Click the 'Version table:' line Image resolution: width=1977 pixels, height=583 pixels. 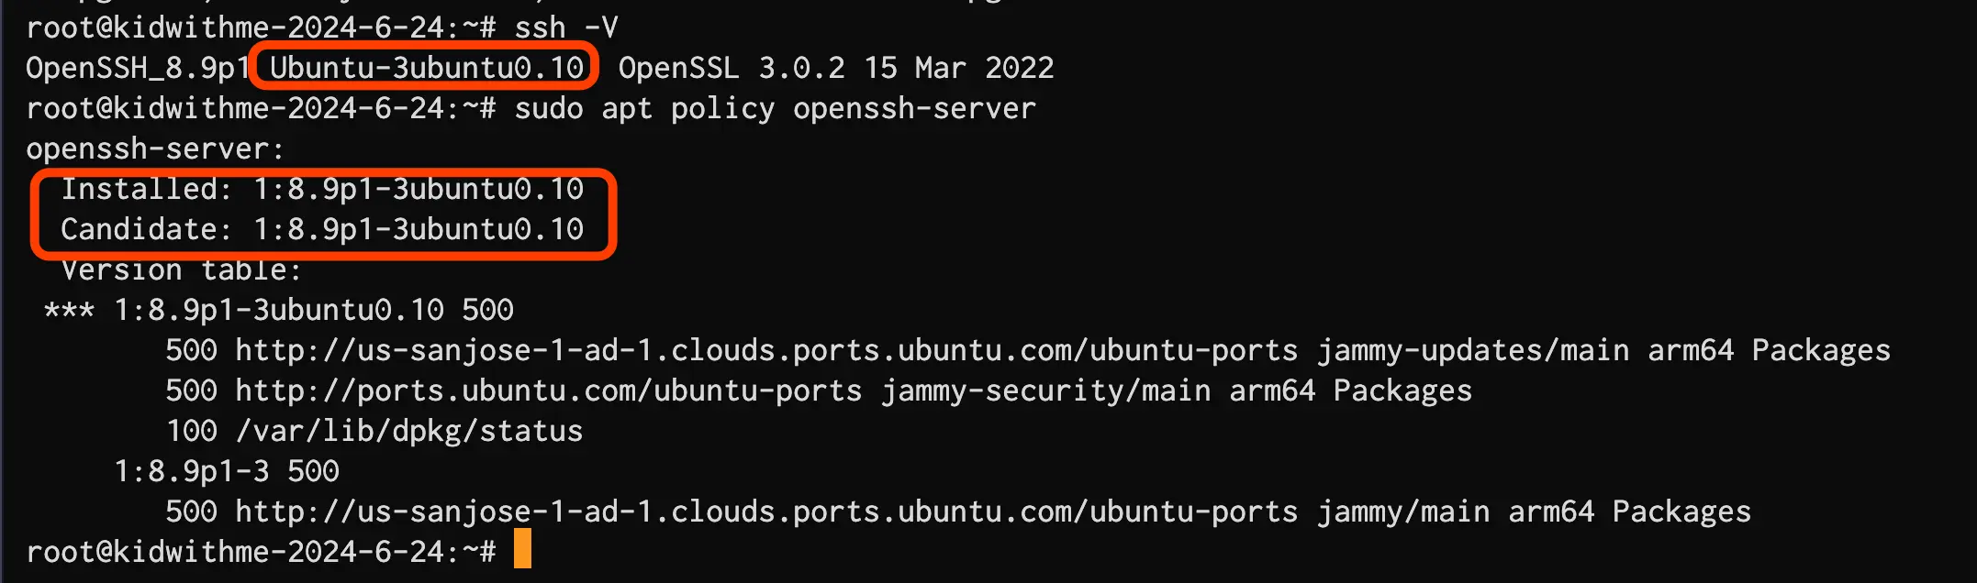tap(181, 269)
